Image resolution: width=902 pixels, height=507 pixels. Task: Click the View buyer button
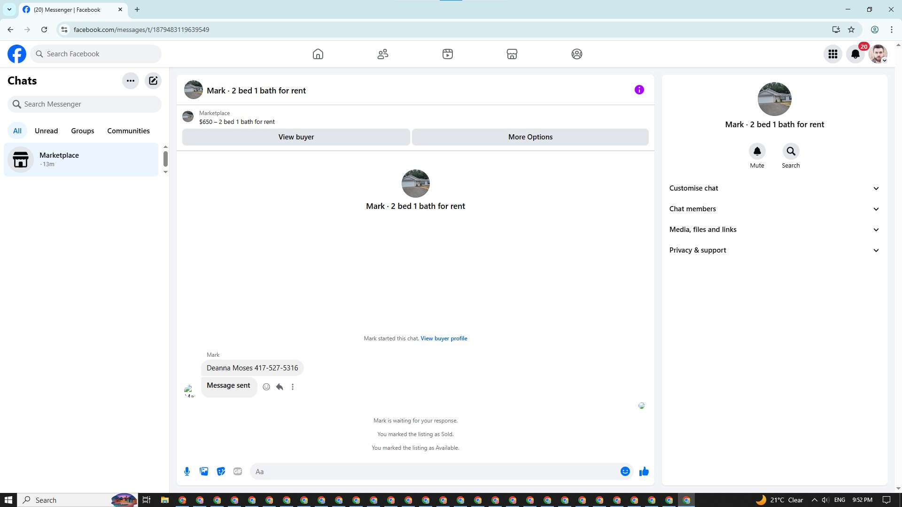pos(296,137)
